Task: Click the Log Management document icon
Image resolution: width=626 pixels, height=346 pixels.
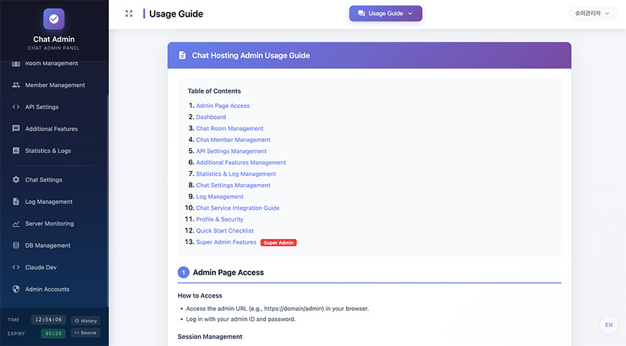Action: (x=16, y=201)
